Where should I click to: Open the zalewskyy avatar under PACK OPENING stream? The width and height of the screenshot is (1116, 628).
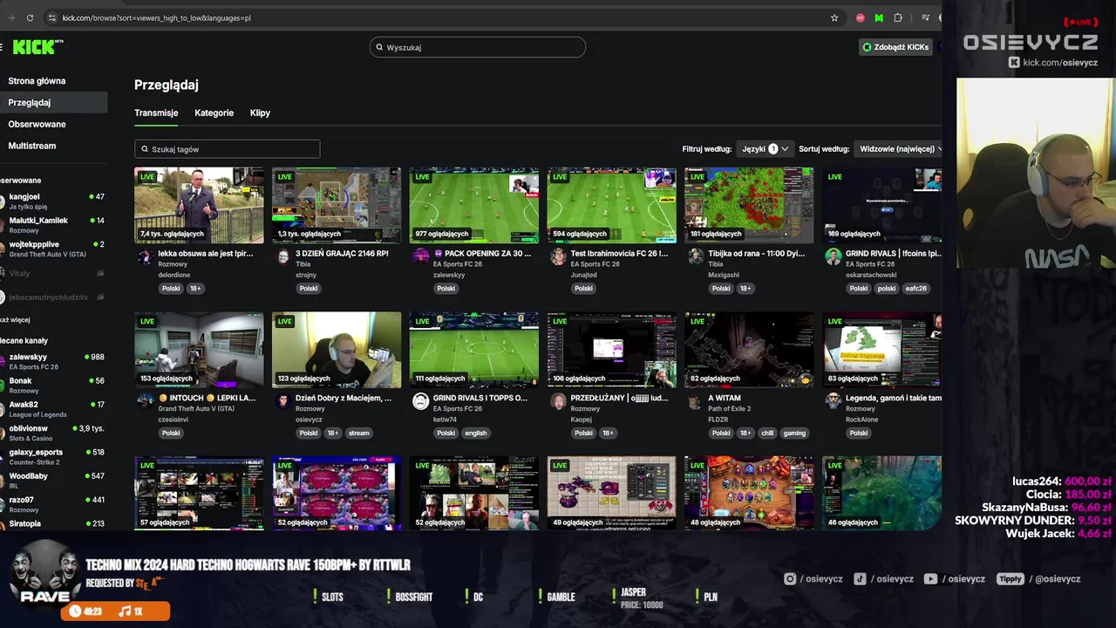coord(420,256)
